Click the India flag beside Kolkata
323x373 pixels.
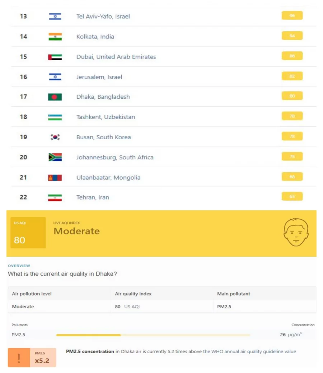point(55,36)
